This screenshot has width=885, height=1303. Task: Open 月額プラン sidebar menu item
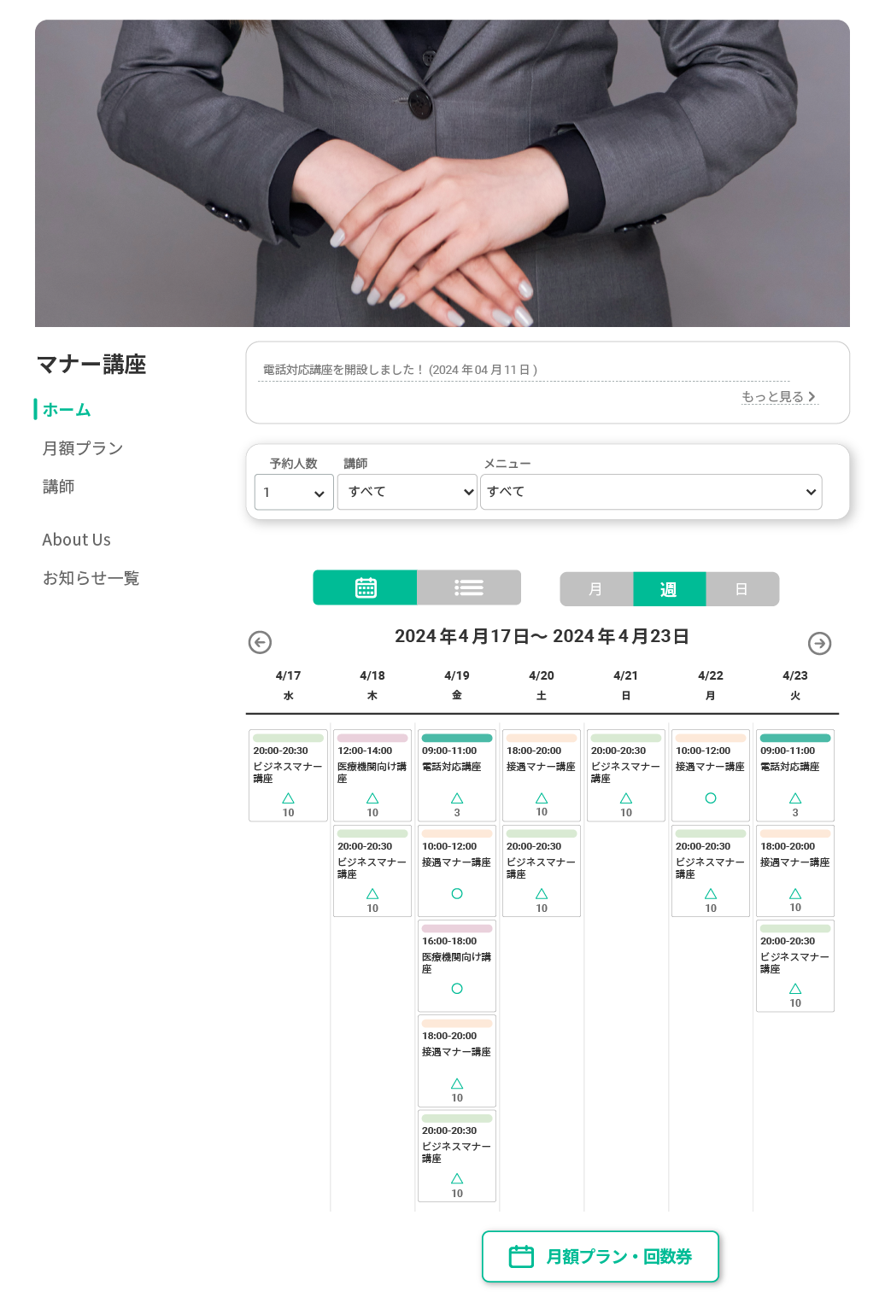coord(83,448)
